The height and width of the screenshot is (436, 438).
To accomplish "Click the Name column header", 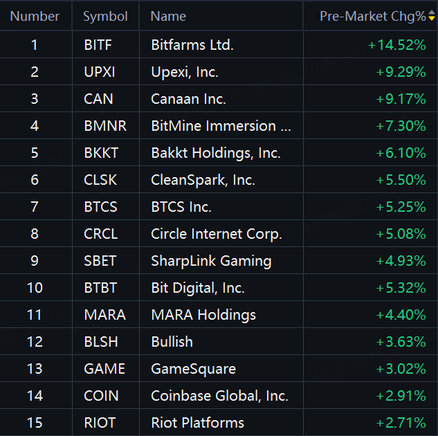I will coord(168,17).
